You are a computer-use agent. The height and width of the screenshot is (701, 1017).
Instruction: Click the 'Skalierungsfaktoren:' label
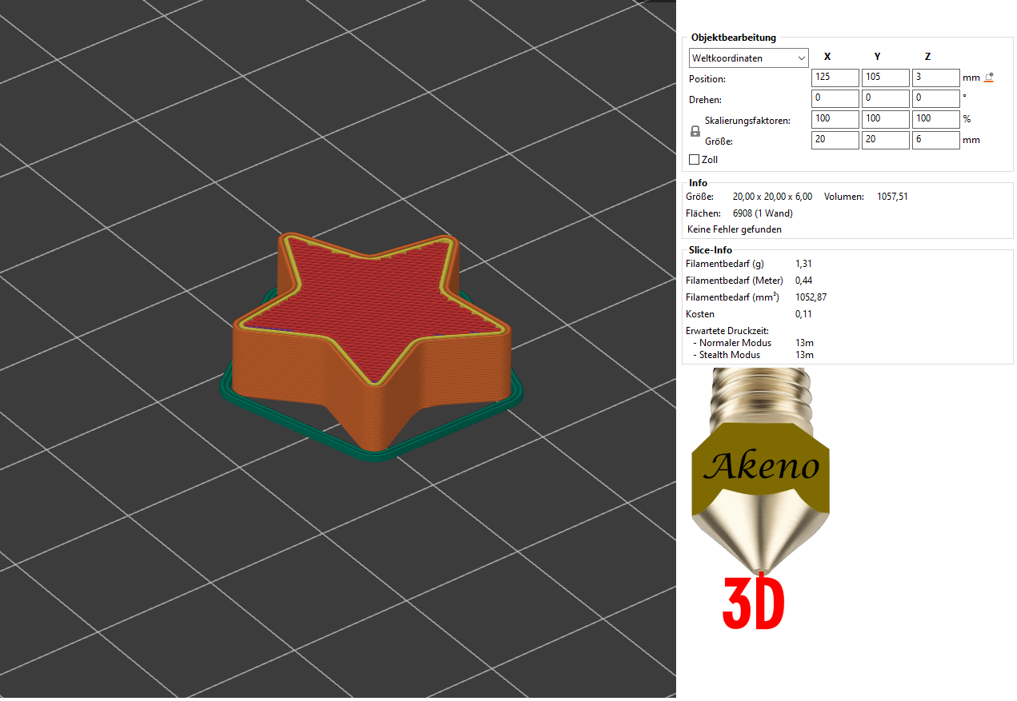pyautogui.click(x=747, y=121)
